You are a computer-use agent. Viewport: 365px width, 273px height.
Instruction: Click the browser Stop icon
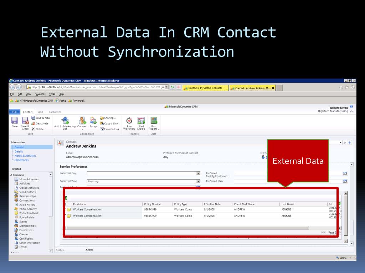pyautogui.click(x=179, y=87)
